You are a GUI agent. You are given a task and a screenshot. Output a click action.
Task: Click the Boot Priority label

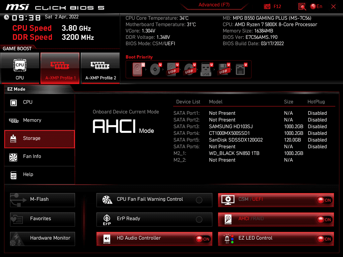pyautogui.click(x=139, y=57)
